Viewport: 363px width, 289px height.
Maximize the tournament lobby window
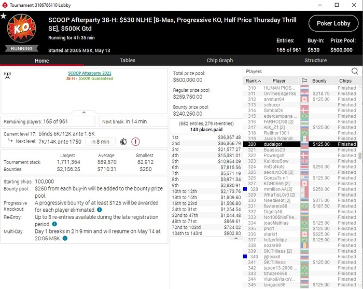[337, 5]
